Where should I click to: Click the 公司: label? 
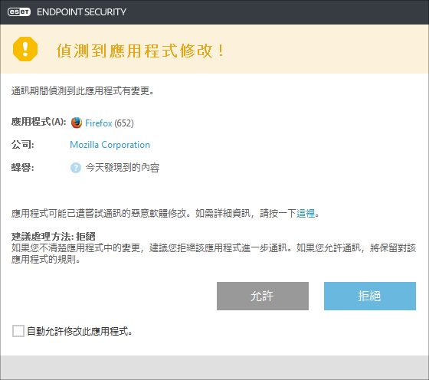tap(22, 145)
